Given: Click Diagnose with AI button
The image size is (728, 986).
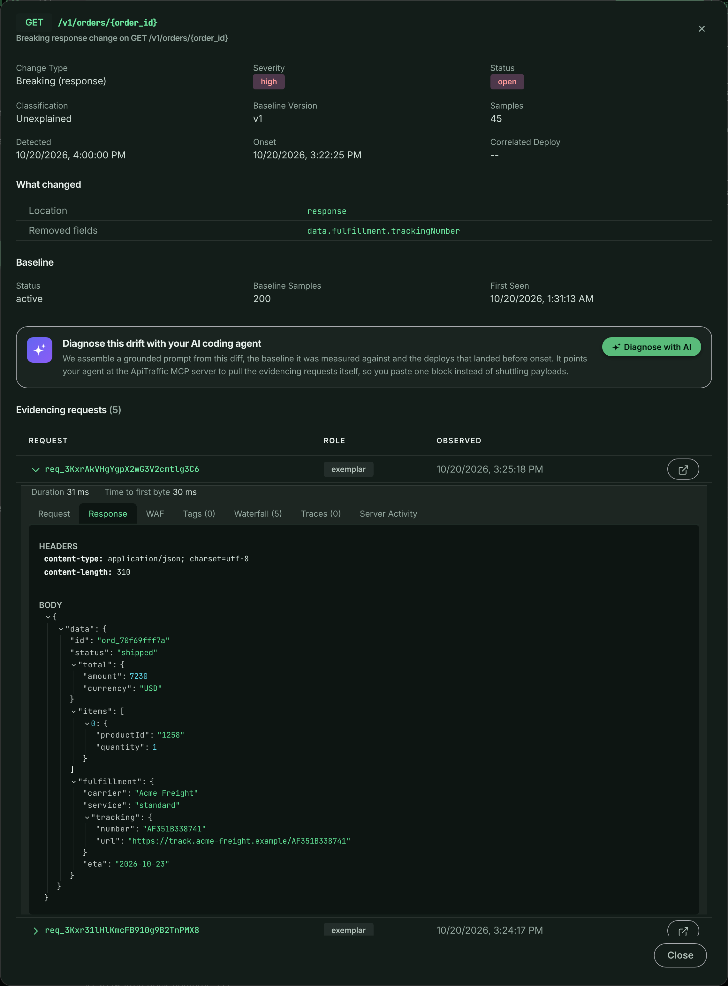Looking at the screenshot, I should tap(651, 347).
